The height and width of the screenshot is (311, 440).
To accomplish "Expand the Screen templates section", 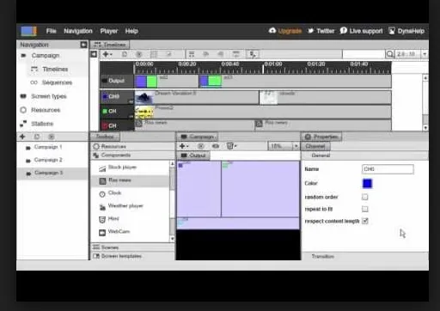I will click(132, 256).
